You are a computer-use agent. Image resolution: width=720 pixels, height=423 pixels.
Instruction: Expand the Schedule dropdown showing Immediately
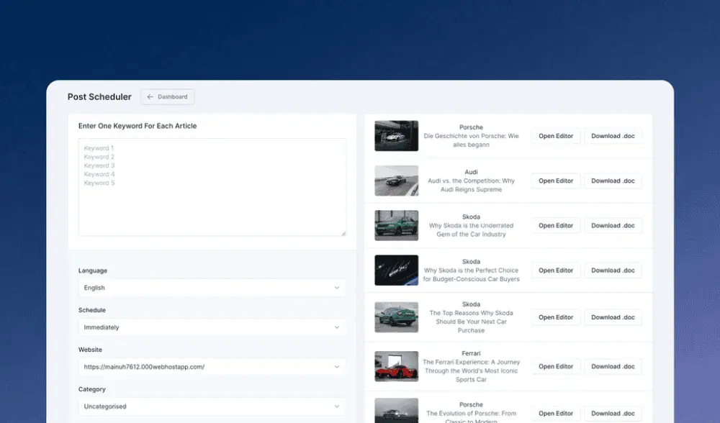tap(212, 327)
